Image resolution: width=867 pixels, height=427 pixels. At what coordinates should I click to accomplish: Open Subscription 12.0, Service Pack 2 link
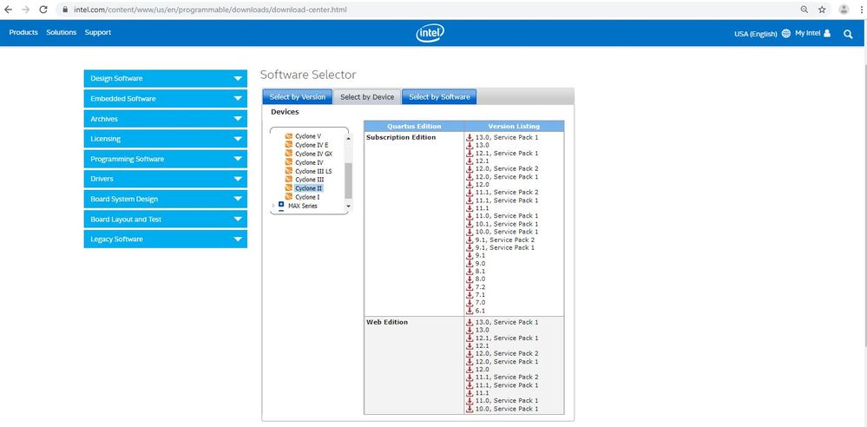(x=507, y=168)
